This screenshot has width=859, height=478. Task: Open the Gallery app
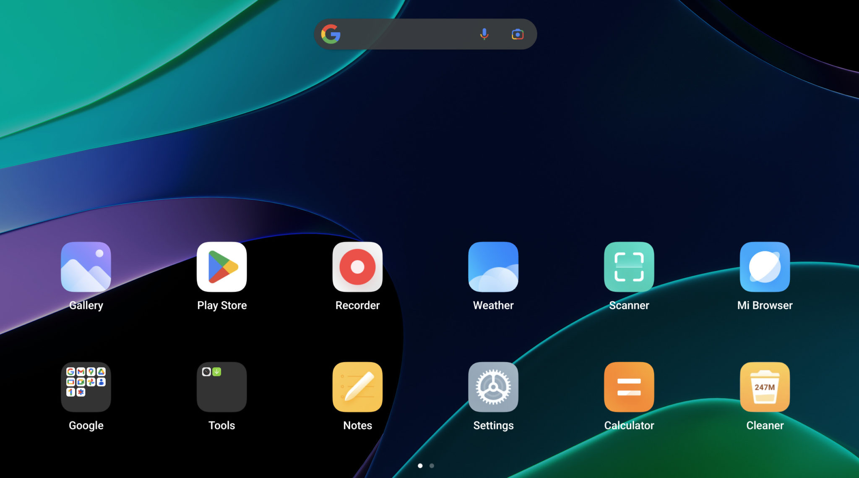click(86, 266)
